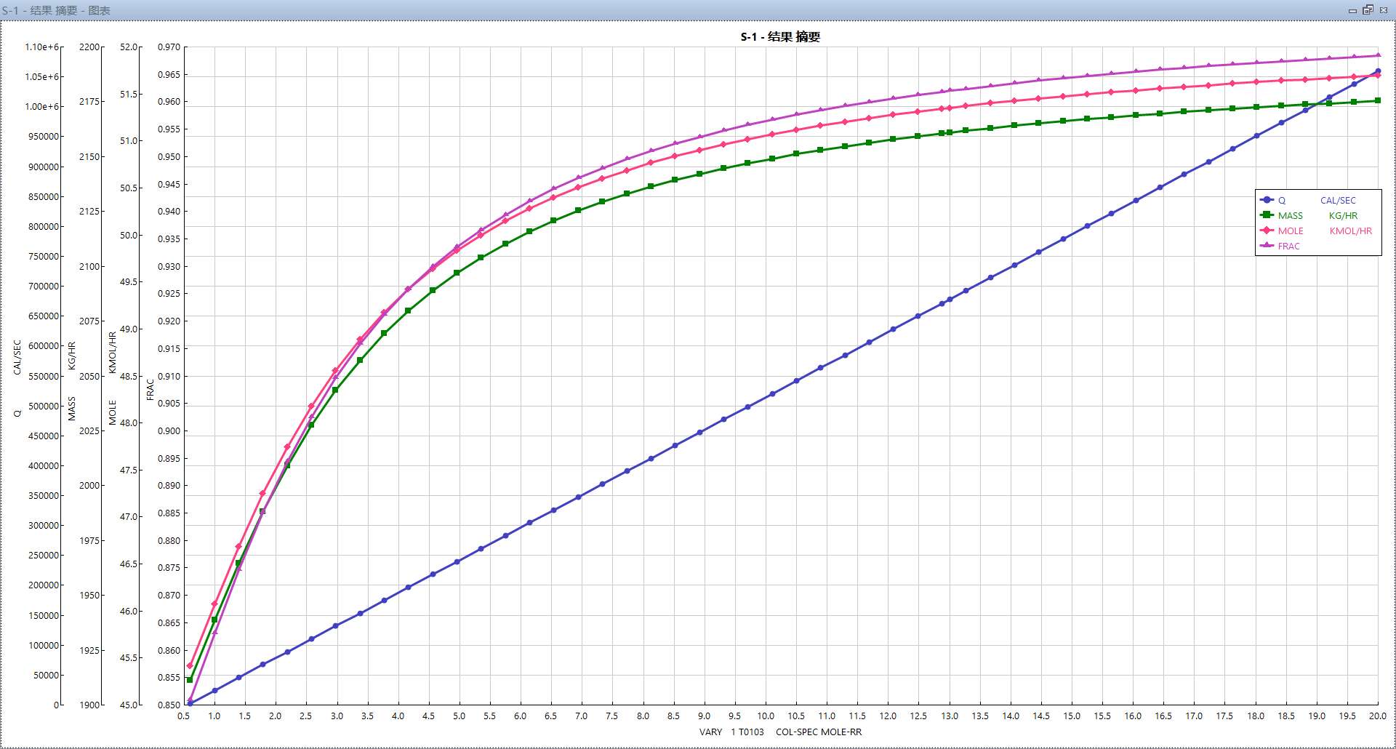Click FRAC axis tick '0.910'
1396x749 pixels.
coord(169,377)
